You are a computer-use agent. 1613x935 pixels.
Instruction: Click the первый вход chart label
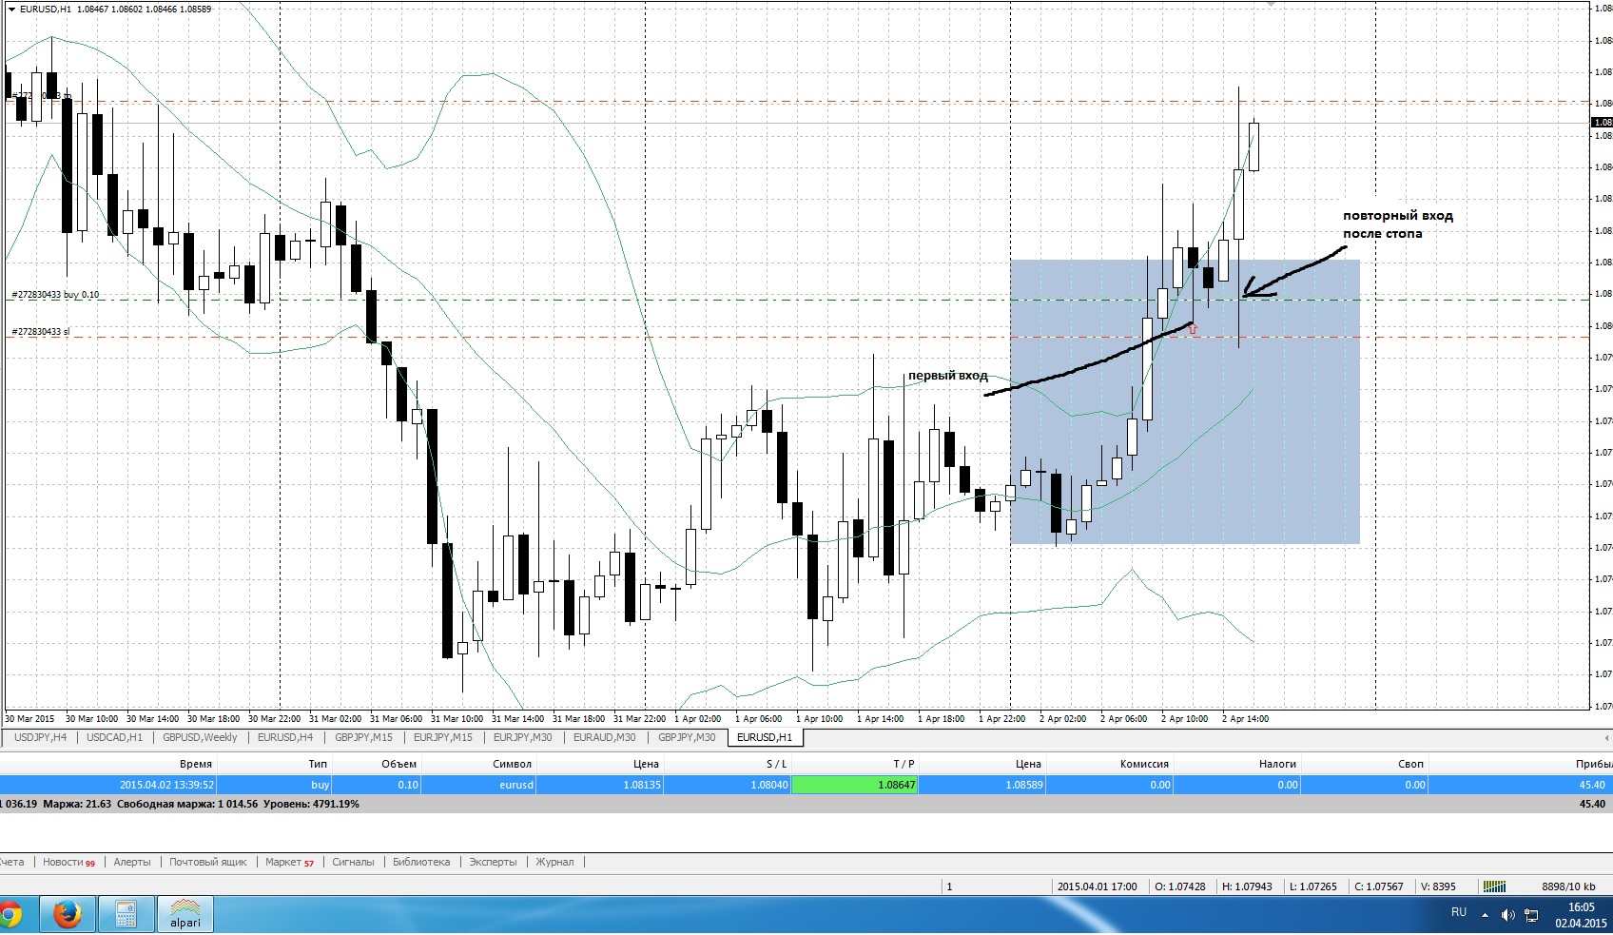(947, 376)
